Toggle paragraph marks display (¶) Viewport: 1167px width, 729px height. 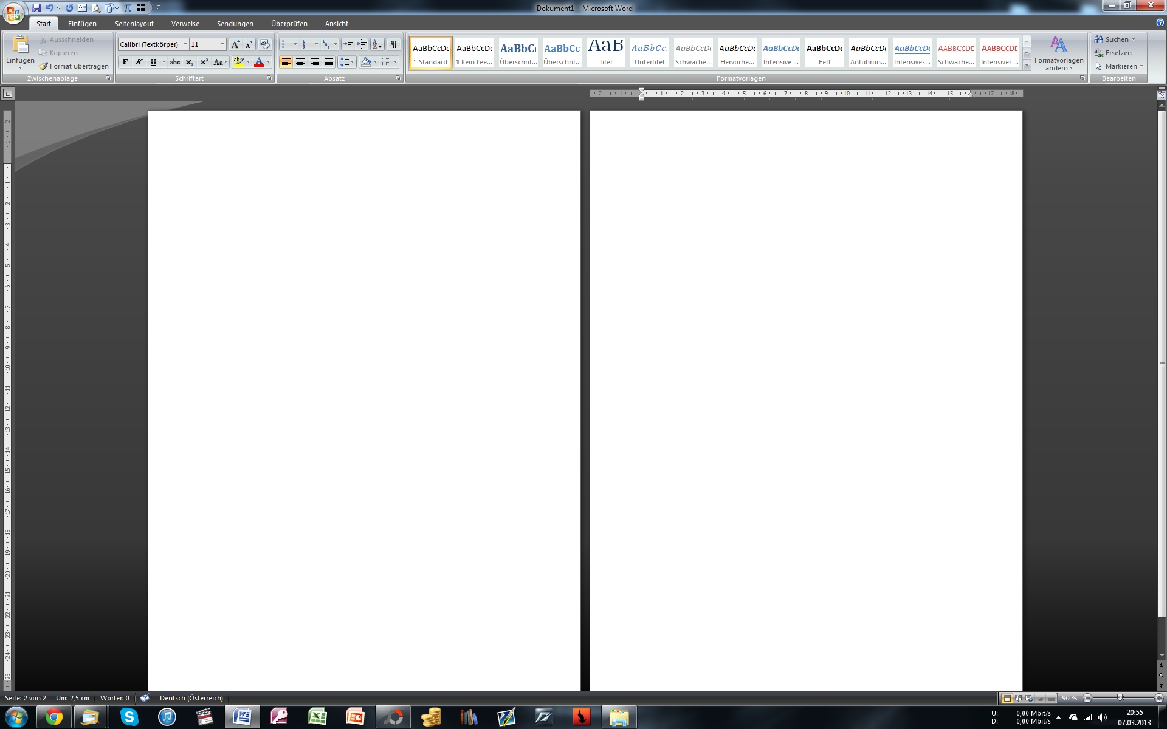[394, 44]
